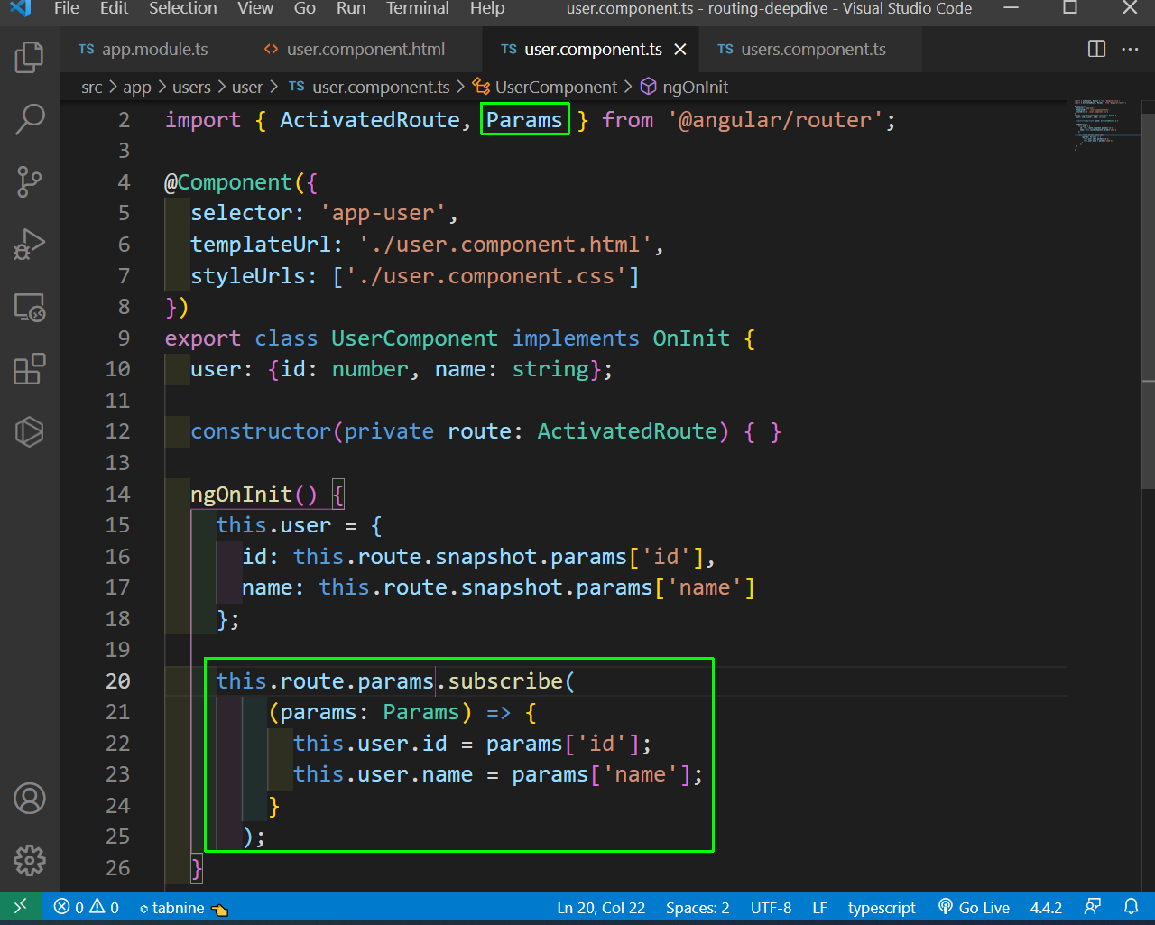Click Ln 20, Col 22 cursor position
Image resolution: width=1155 pixels, height=925 pixels.
coord(601,908)
